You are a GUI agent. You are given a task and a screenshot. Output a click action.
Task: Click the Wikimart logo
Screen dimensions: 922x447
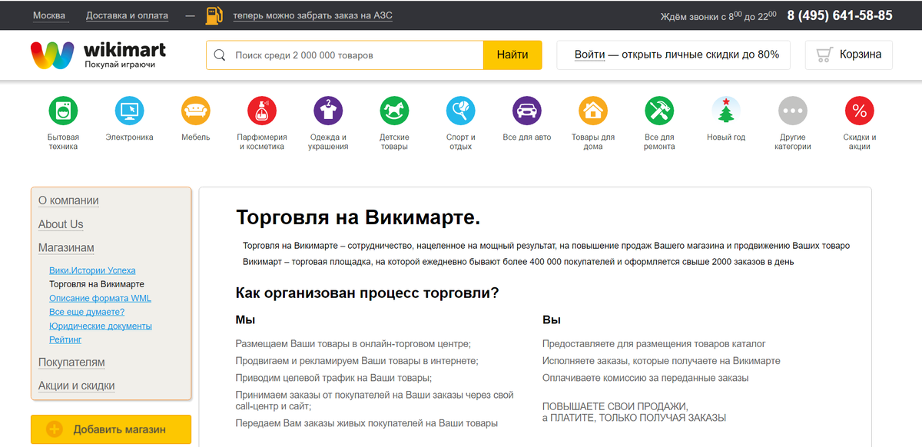click(x=98, y=55)
